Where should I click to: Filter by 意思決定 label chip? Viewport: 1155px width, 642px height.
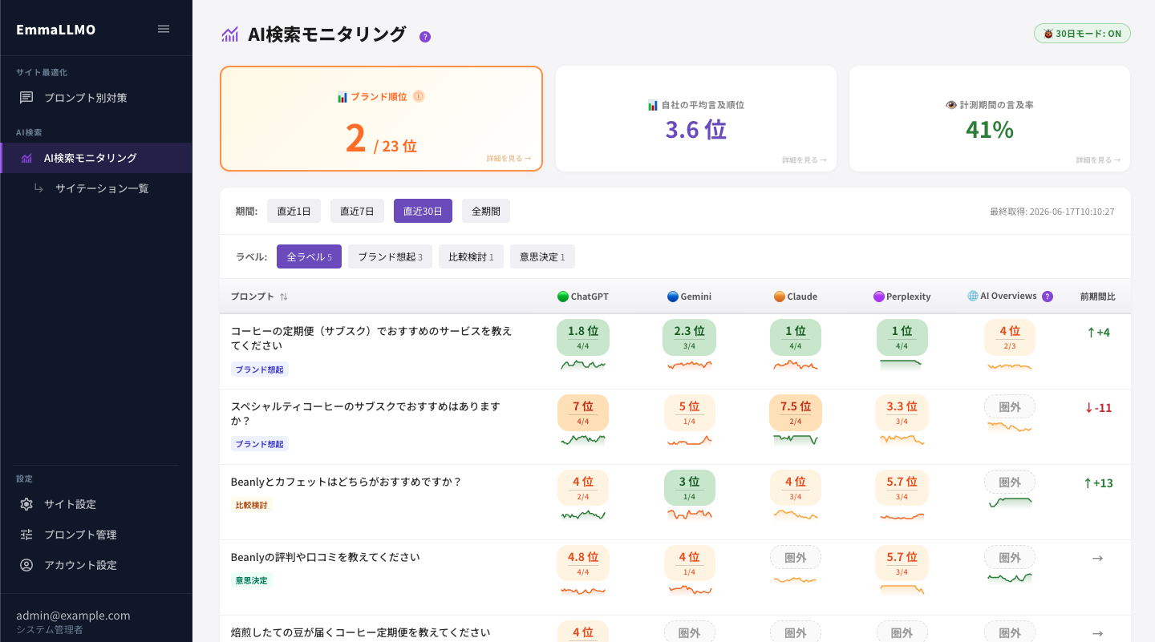(x=542, y=256)
